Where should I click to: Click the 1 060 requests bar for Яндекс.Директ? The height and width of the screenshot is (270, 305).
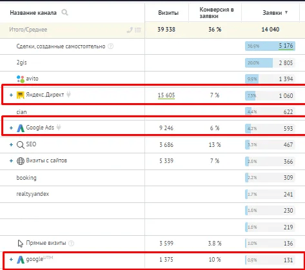270,95
